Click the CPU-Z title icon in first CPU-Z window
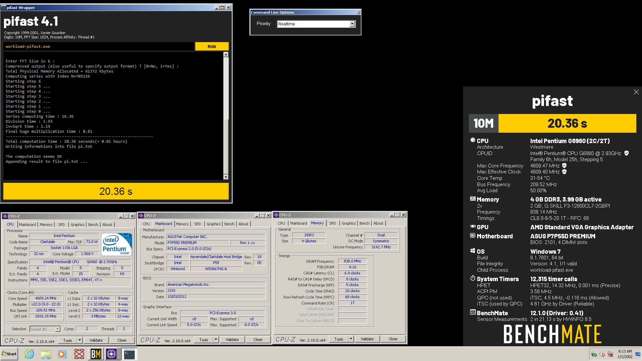The height and width of the screenshot is (361, 642). 5,216
